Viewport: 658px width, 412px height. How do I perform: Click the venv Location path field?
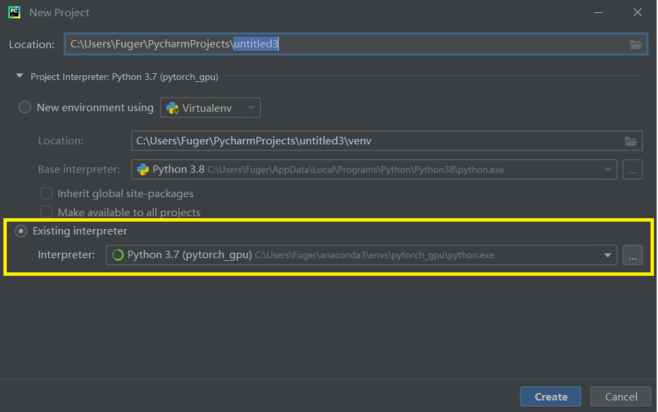point(387,140)
